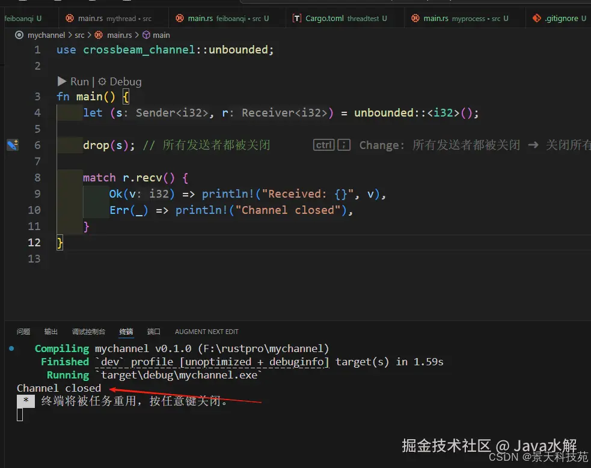Click the lightbulb icon in line 6 gutter
591x468 pixels.
(13, 145)
